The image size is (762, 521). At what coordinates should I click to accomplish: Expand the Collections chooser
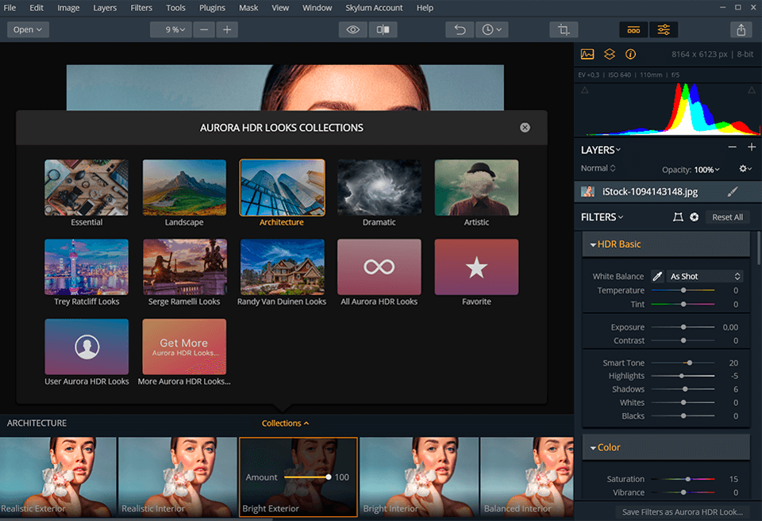tap(285, 423)
